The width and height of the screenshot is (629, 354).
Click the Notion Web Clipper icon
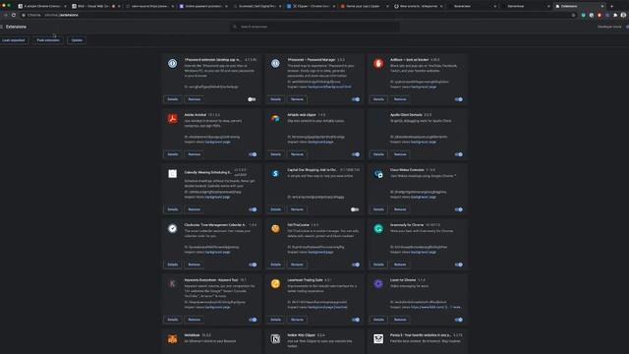[275, 339]
